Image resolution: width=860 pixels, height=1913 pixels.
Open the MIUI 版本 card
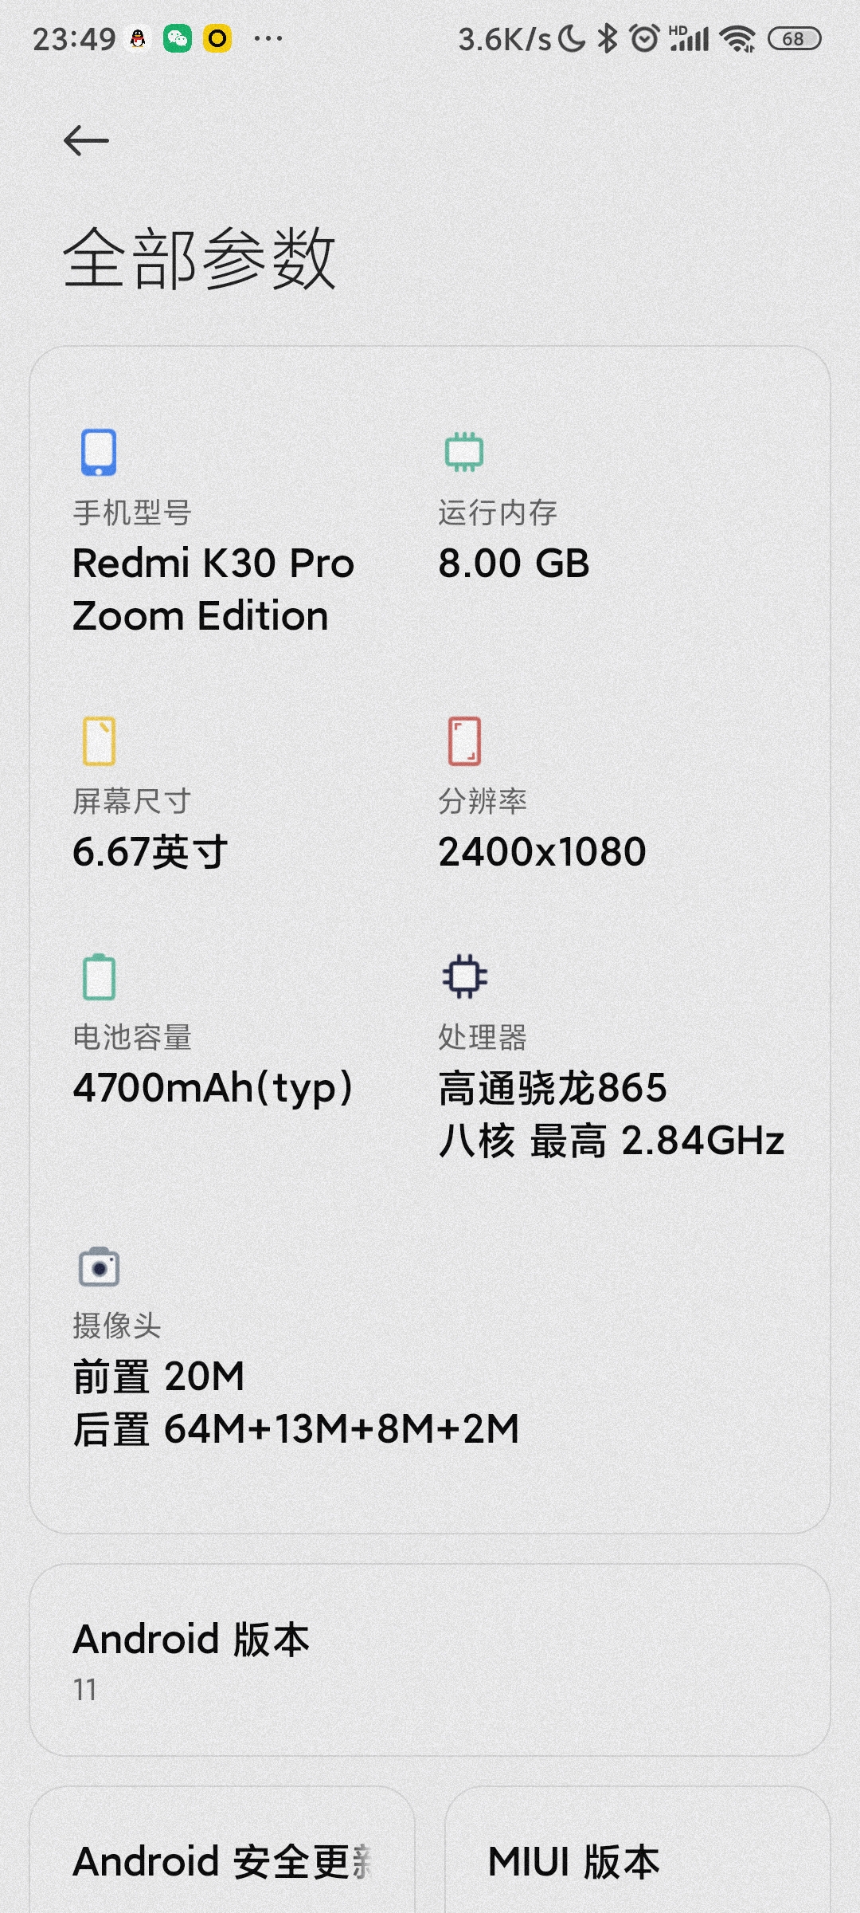click(x=638, y=1850)
